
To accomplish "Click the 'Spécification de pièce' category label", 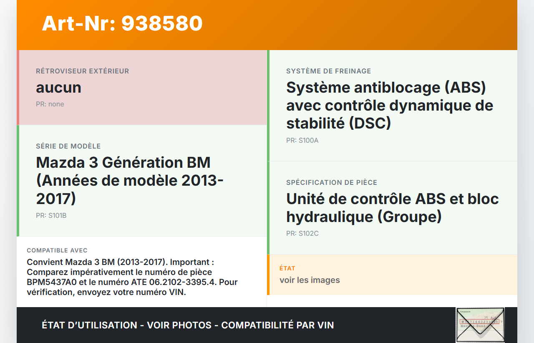I will coord(332,183).
